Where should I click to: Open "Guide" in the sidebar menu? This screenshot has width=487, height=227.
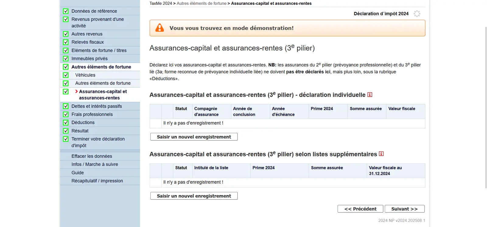78,172
